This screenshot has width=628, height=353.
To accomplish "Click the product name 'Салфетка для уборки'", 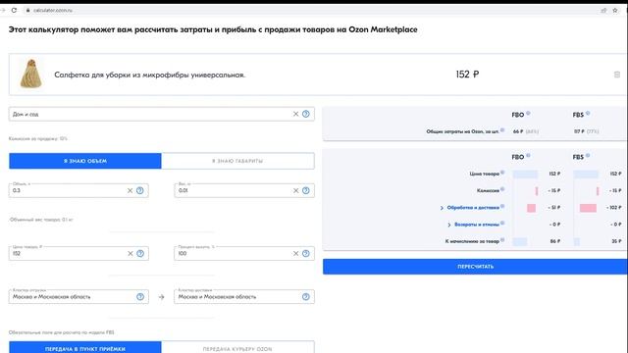I will pyautogui.click(x=149, y=75).
